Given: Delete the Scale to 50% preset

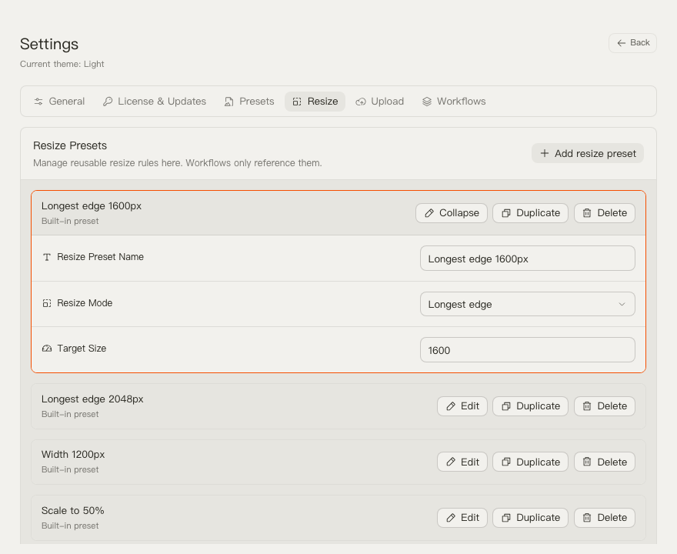Looking at the screenshot, I should point(605,518).
